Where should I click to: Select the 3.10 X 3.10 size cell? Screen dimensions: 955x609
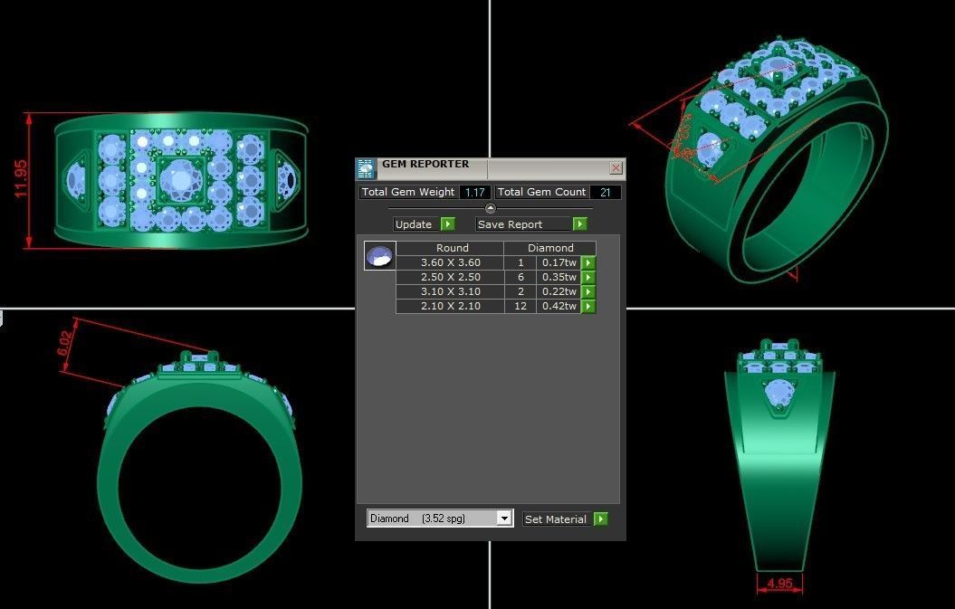[450, 291]
